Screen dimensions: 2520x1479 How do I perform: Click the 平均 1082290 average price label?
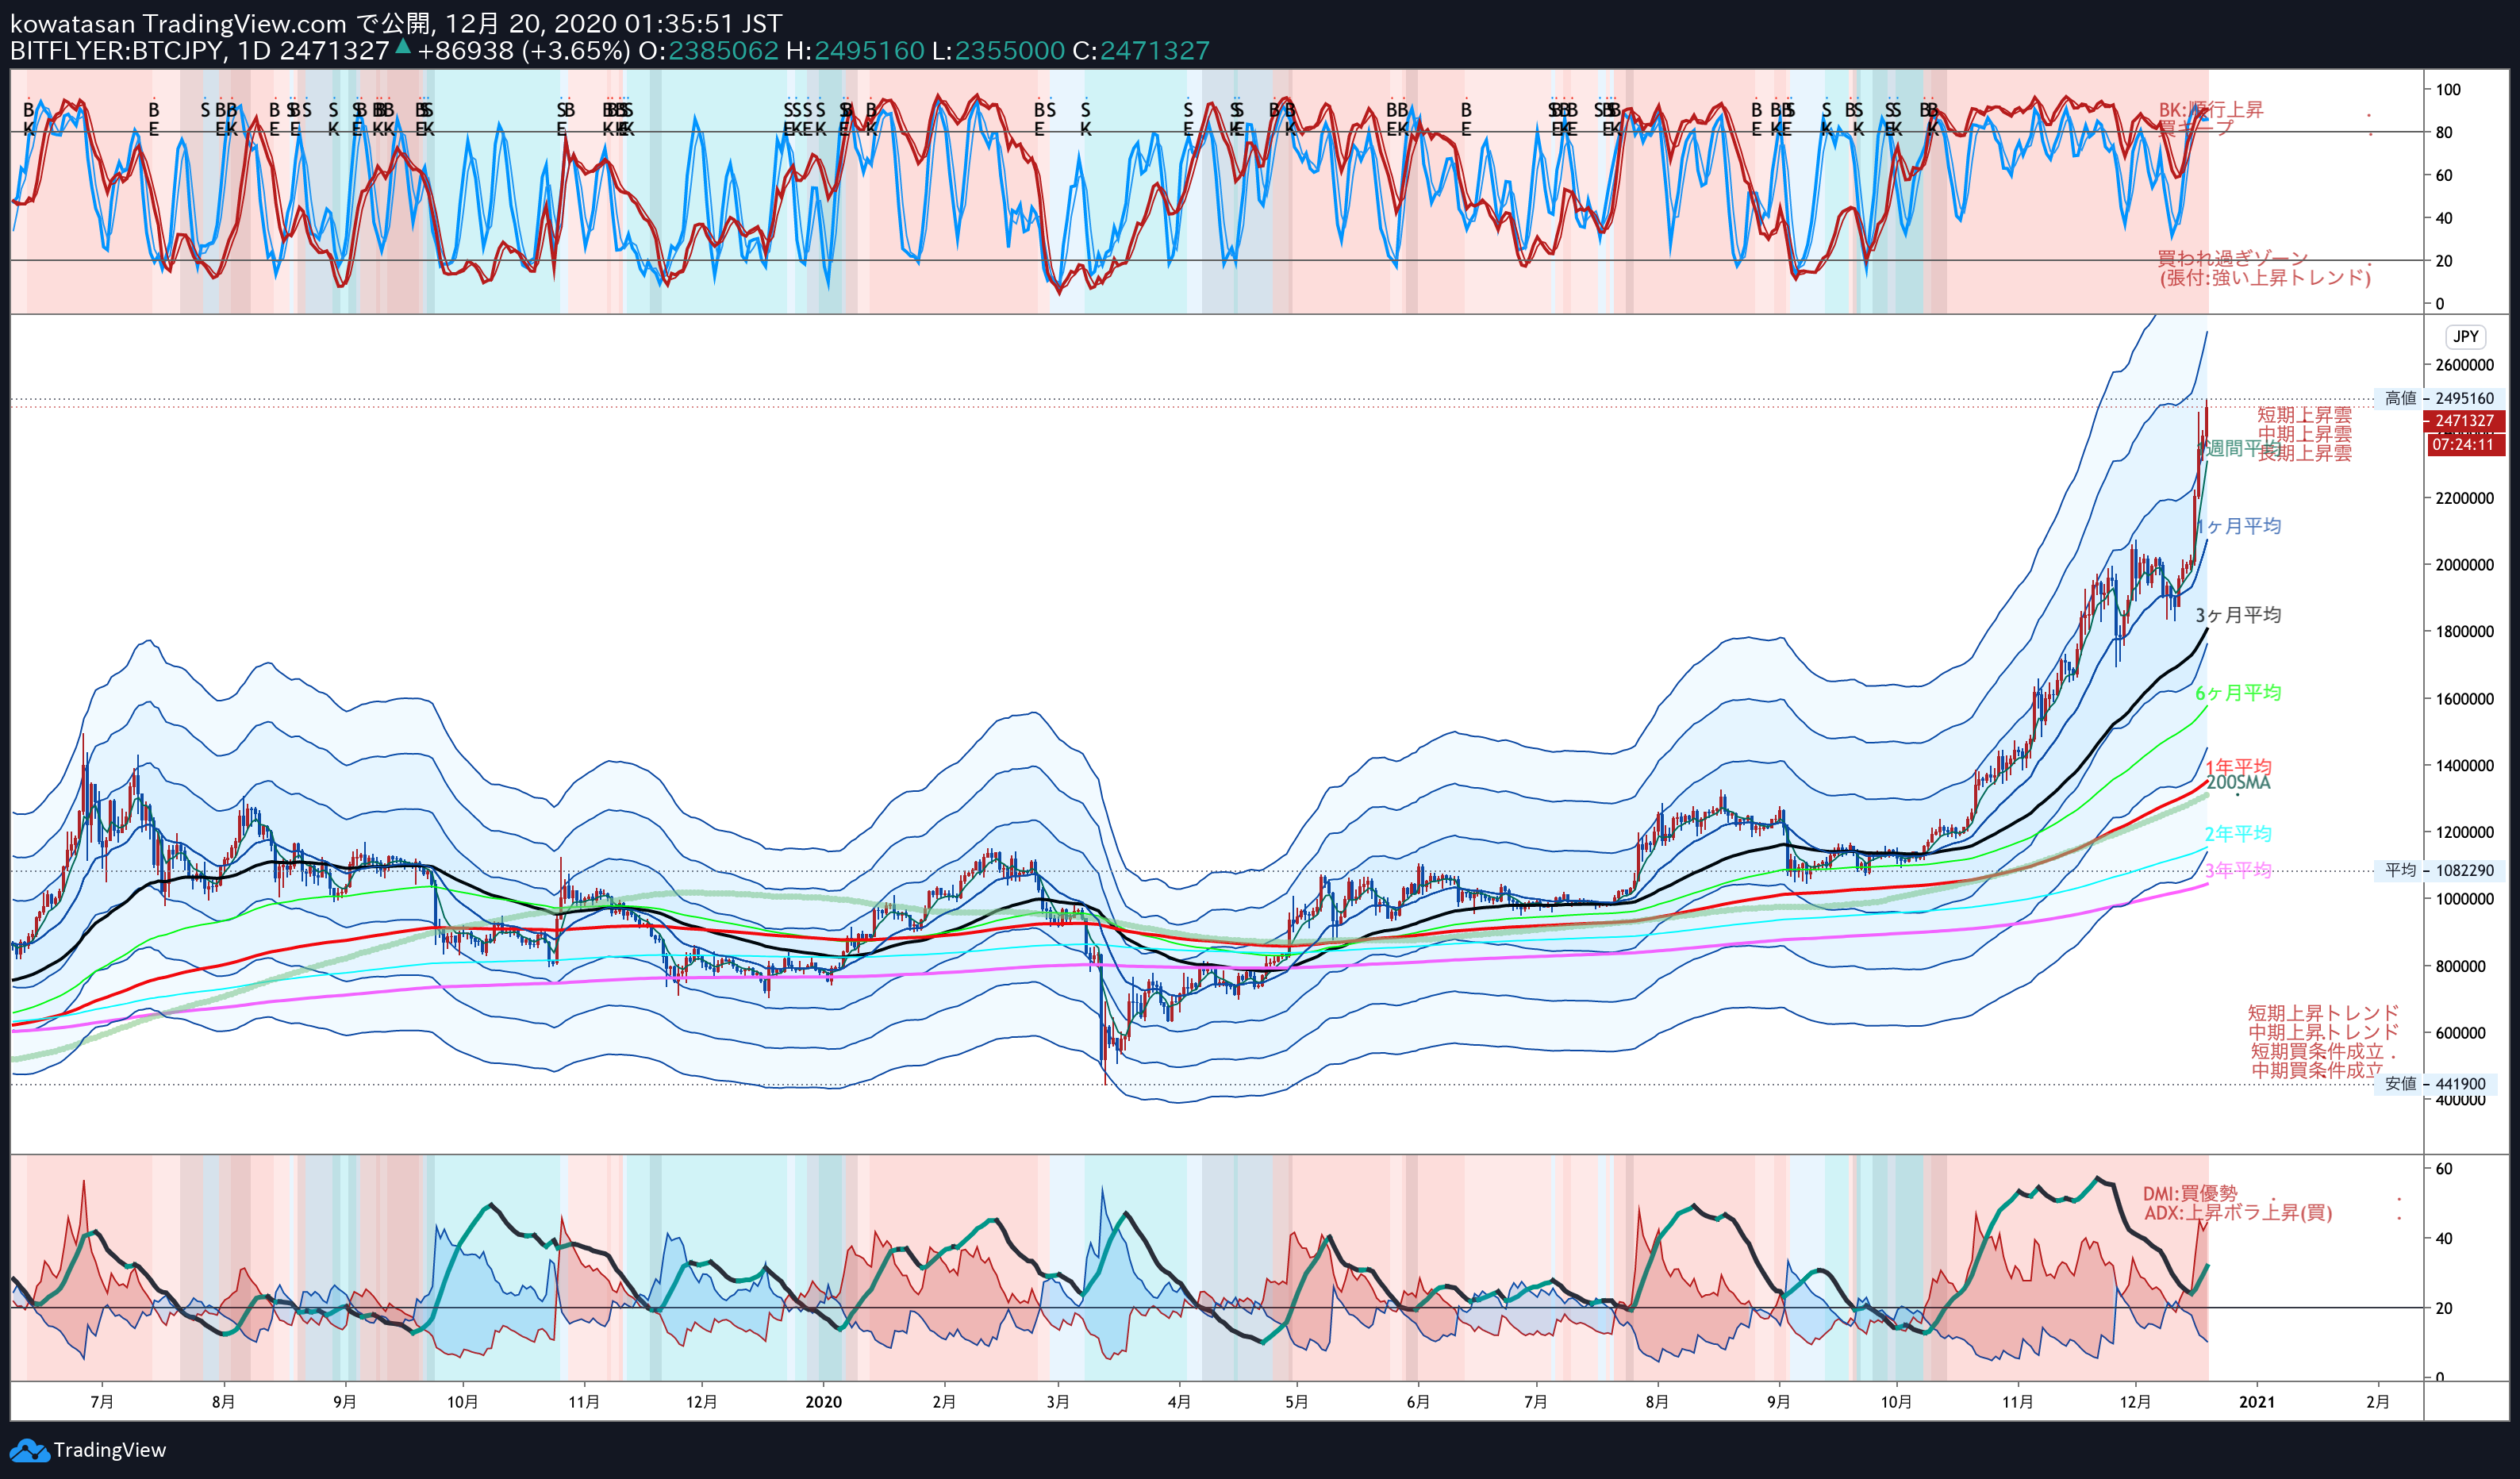(x=2440, y=870)
